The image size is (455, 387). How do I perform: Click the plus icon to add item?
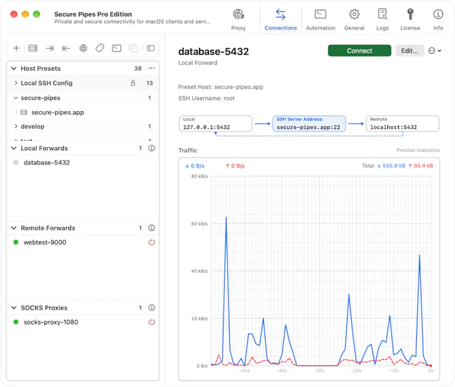click(16, 48)
